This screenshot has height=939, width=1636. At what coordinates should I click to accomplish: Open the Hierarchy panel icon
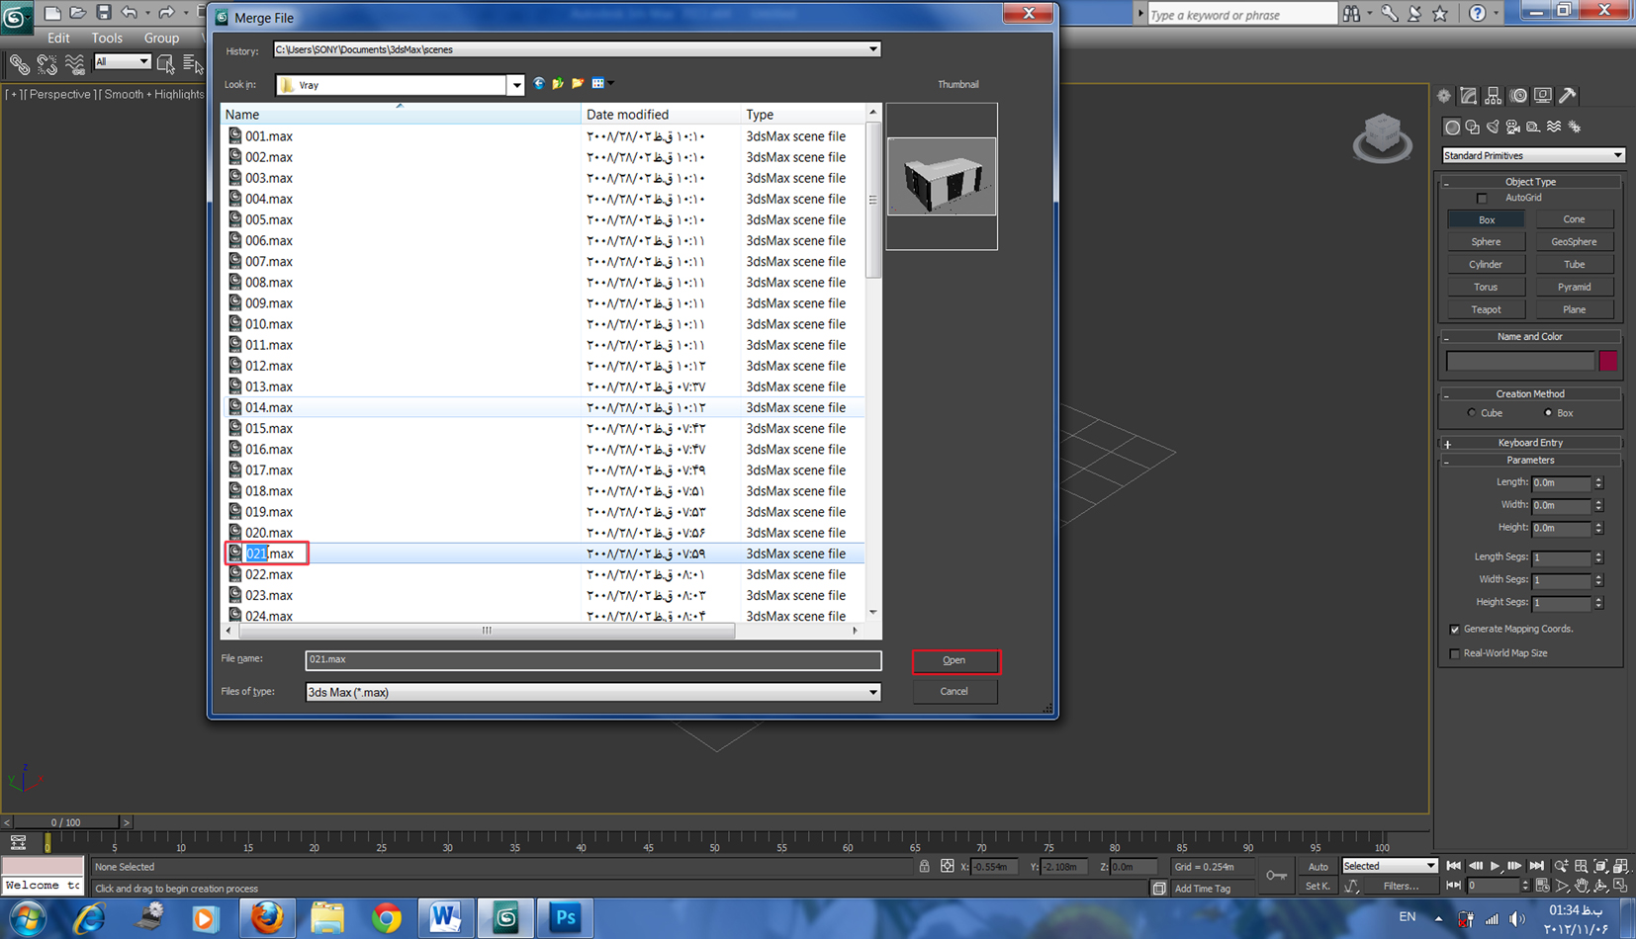tap(1494, 96)
